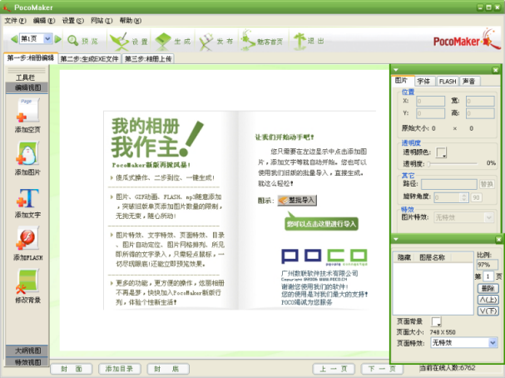Click the 添加图片 add picture icon
This screenshot has width=505, height=378.
tap(27, 153)
